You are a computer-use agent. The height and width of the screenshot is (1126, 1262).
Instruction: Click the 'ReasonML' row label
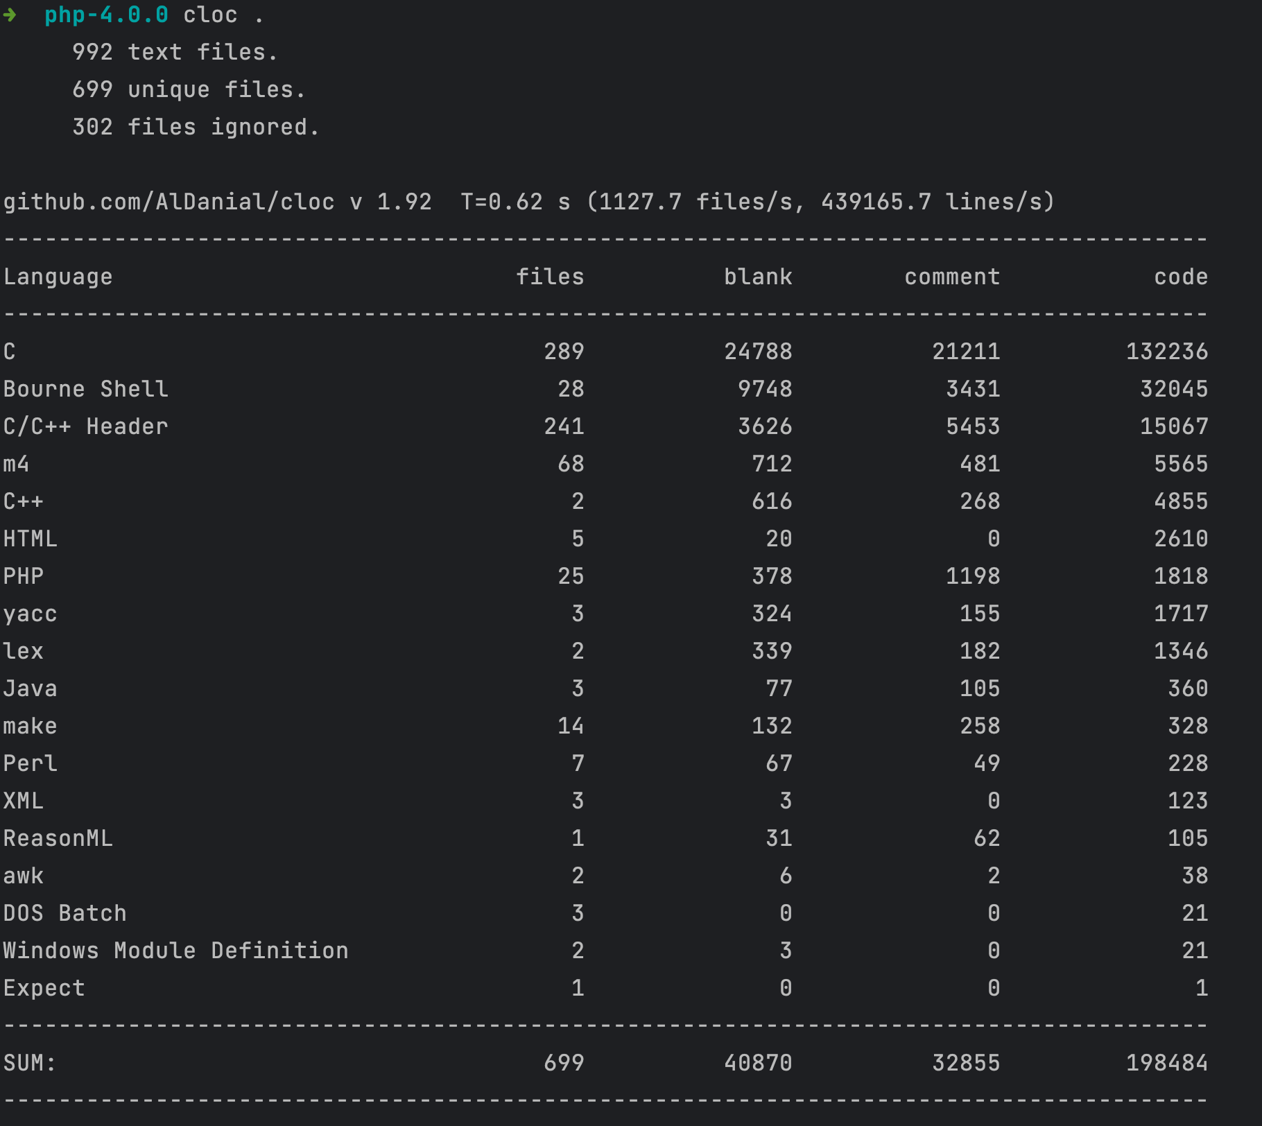[x=58, y=838]
